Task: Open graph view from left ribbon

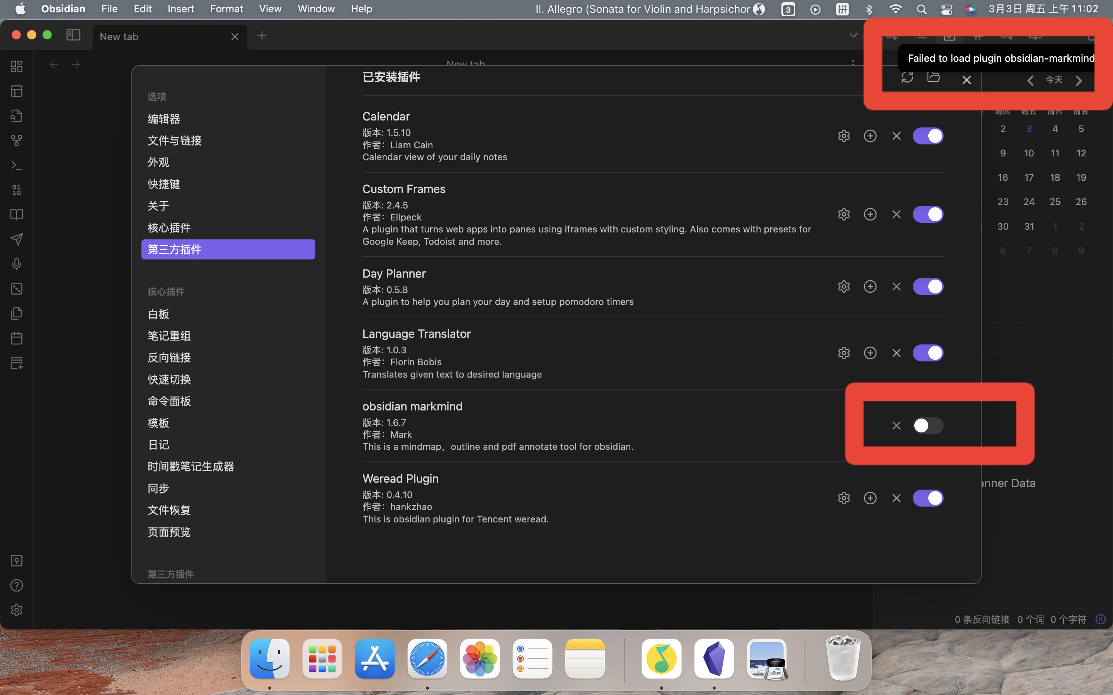Action: tap(17, 140)
